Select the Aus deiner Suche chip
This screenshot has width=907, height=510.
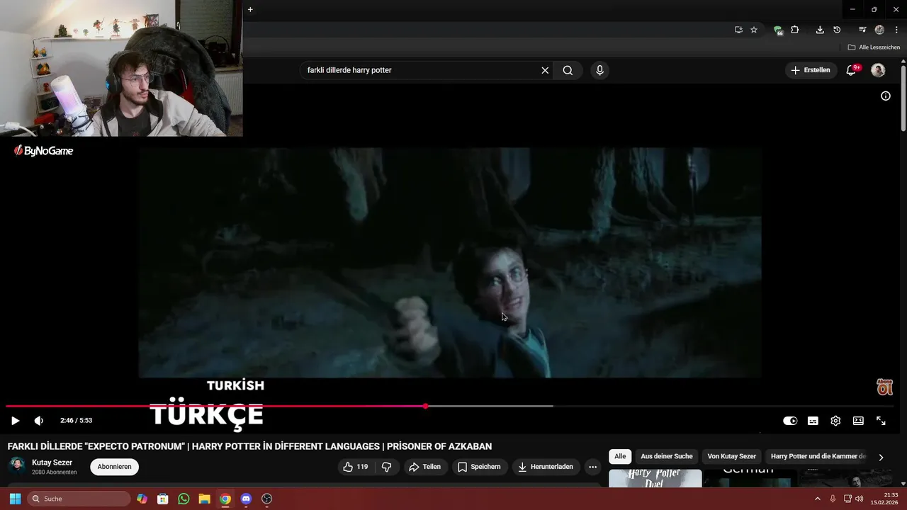click(x=667, y=456)
